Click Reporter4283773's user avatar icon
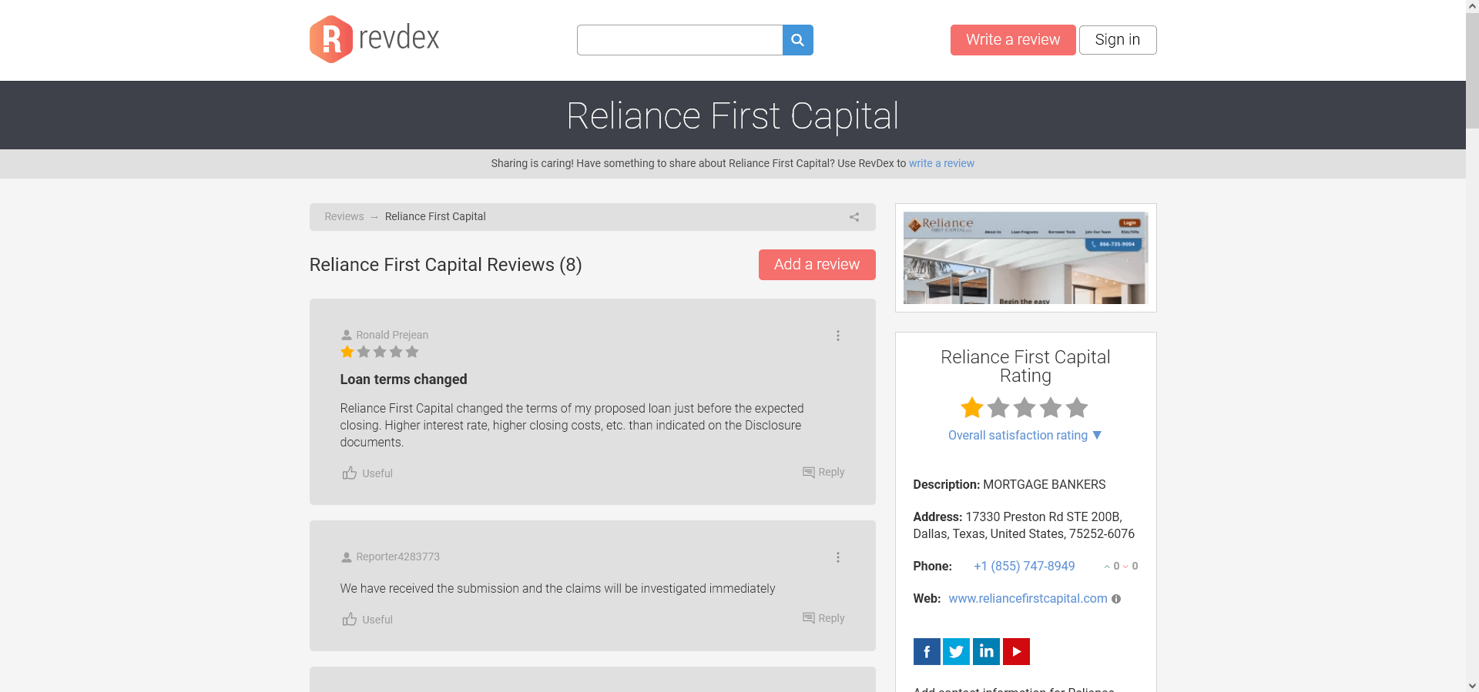 (347, 557)
